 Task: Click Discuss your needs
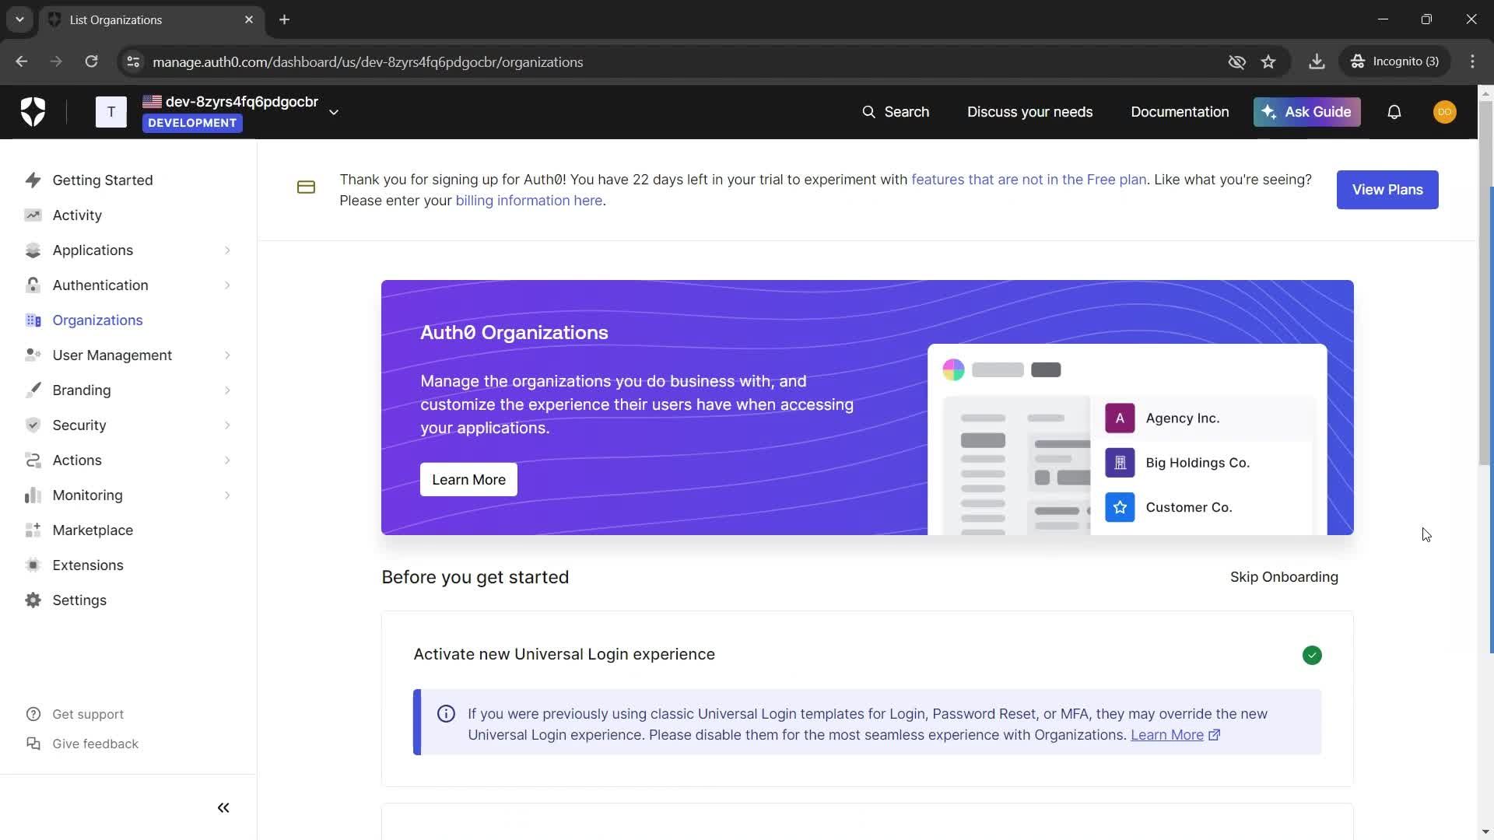[1029, 112]
